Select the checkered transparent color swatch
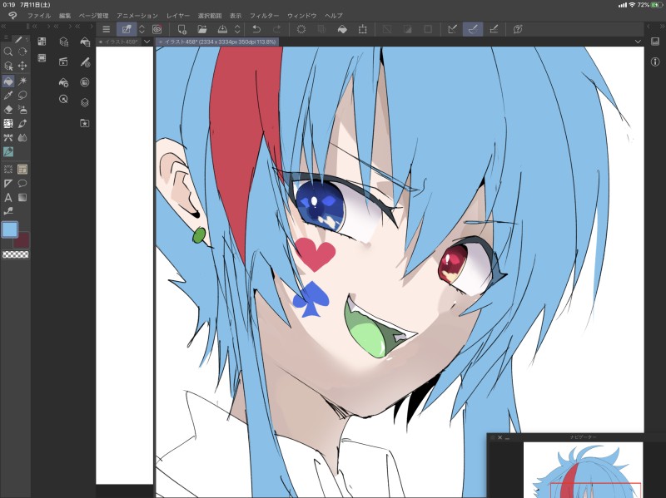This screenshot has height=498, width=666. 16,254
